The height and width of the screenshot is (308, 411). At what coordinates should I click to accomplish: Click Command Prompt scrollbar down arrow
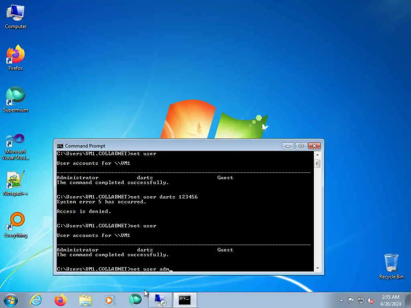[x=317, y=268]
